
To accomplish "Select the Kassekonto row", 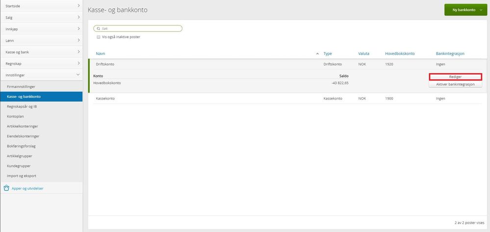I will tap(287, 99).
